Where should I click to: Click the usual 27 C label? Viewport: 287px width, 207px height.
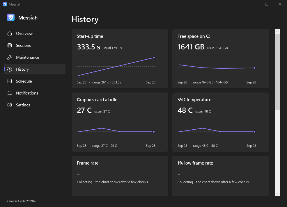click(x=102, y=111)
